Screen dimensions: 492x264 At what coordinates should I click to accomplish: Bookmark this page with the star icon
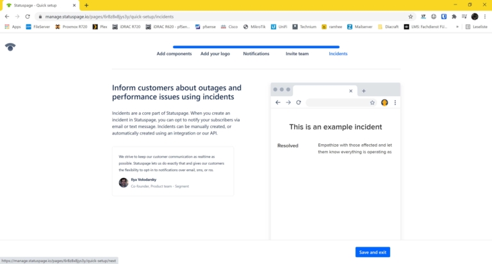[x=411, y=16]
